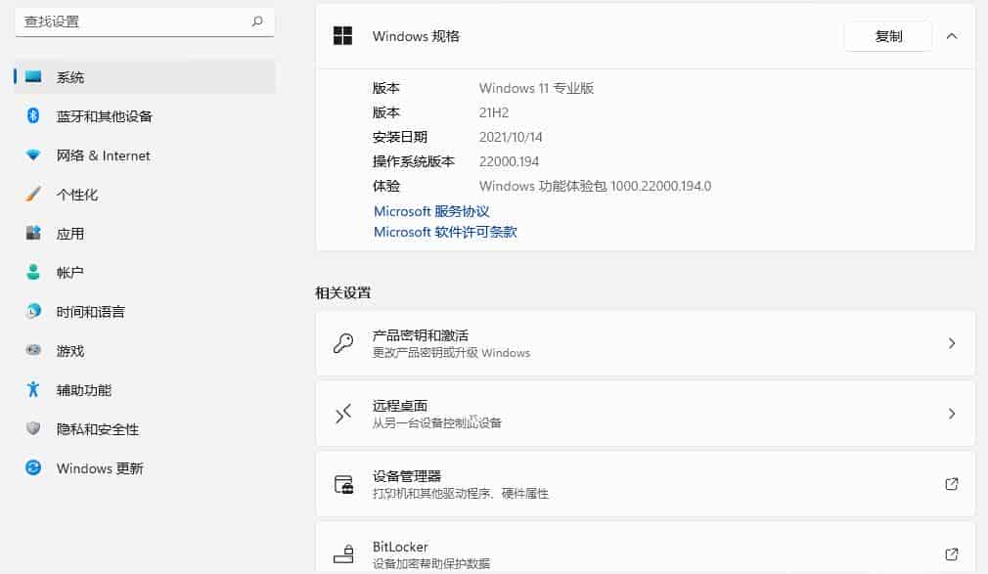This screenshot has width=988, height=574.
Task: Click the apps icon beside 应用
Action: 33,233
